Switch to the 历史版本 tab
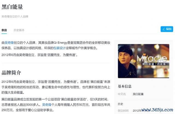This screenshot has height=114, width=175. point(19,30)
